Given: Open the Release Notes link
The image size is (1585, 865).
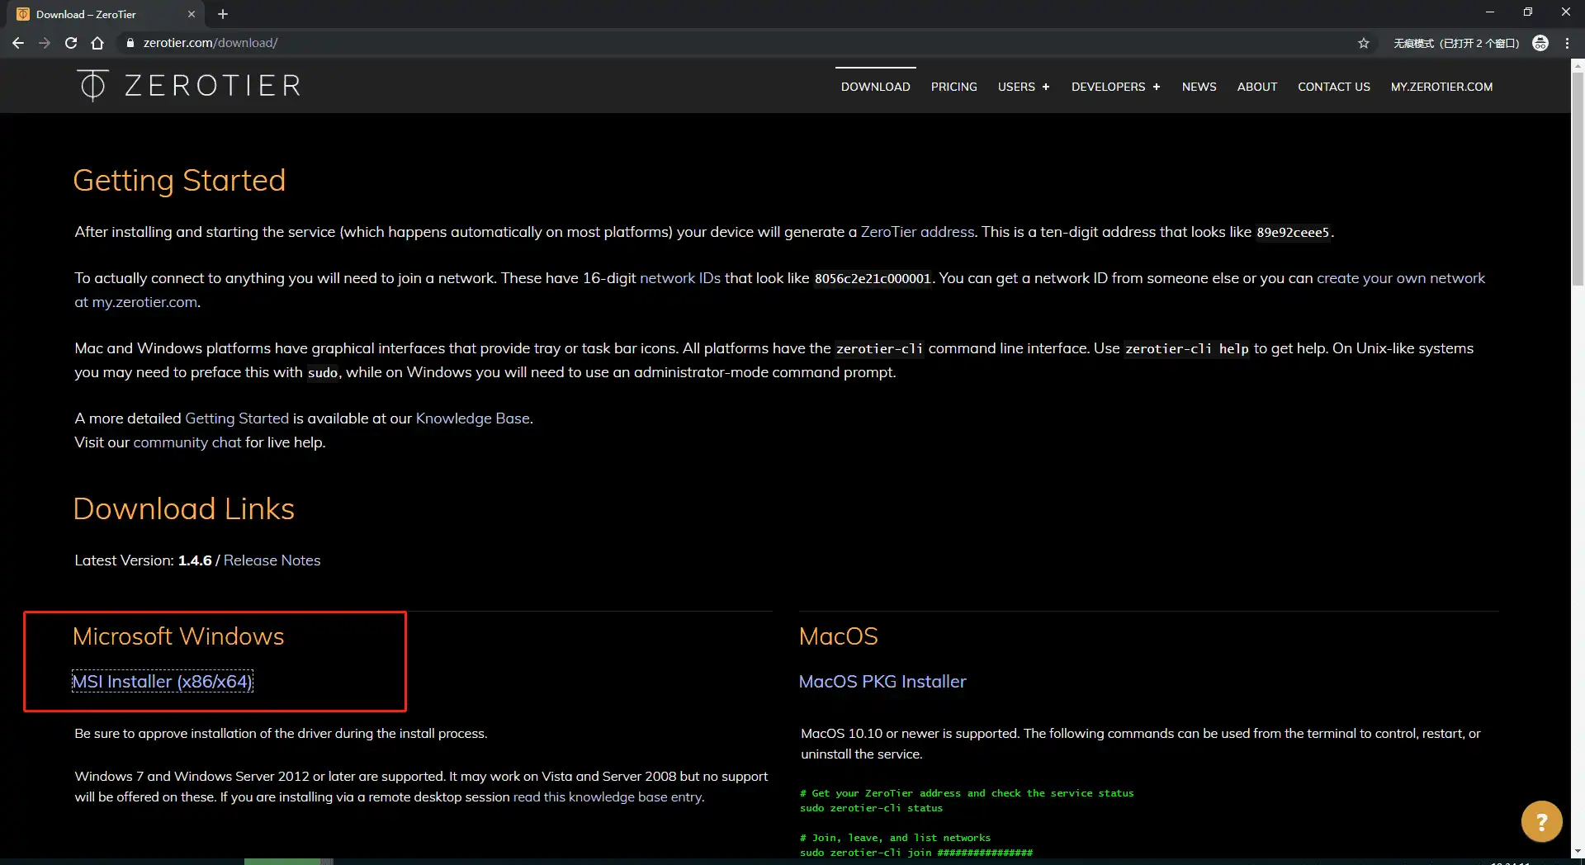Looking at the screenshot, I should pyautogui.click(x=272, y=560).
